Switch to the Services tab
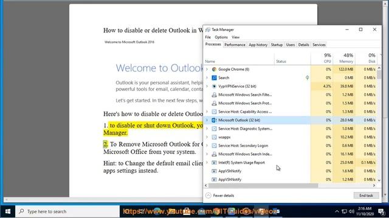The height and width of the screenshot is (218, 389). point(318,45)
